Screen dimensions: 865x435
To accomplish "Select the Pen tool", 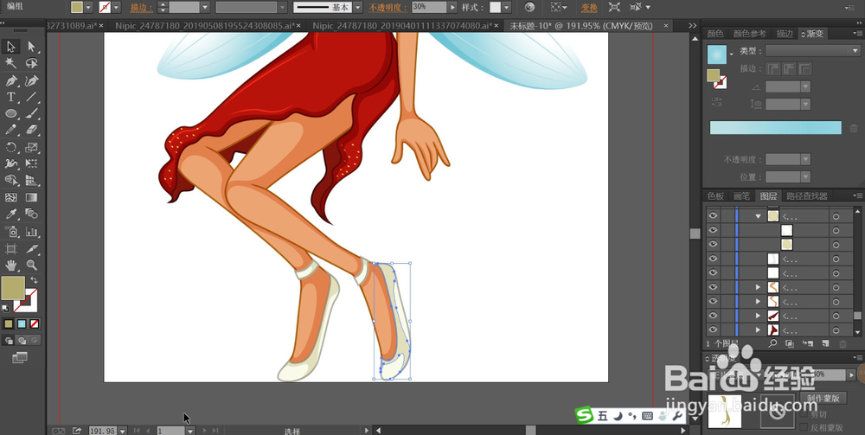I will [x=11, y=80].
